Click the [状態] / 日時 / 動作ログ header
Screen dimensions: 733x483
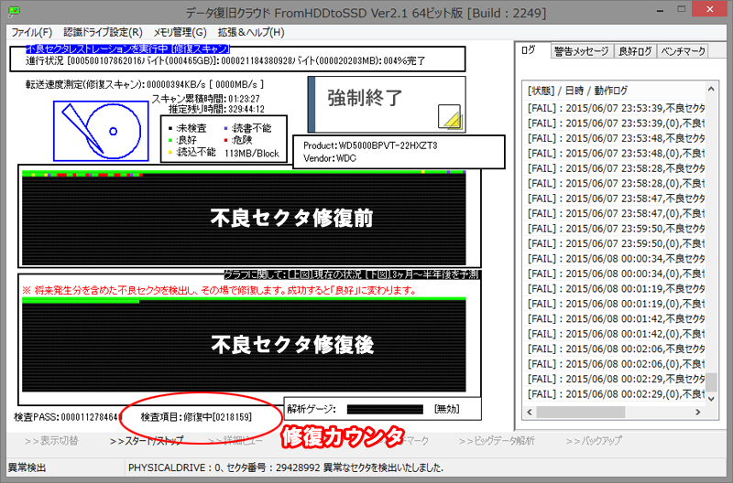(x=577, y=91)
